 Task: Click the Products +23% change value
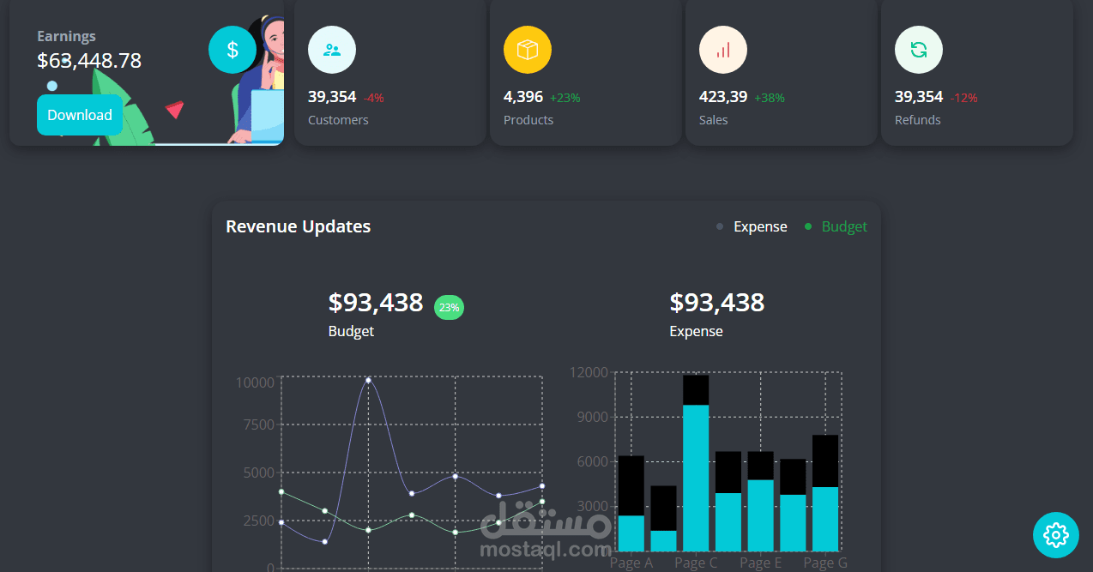(565, 98)
